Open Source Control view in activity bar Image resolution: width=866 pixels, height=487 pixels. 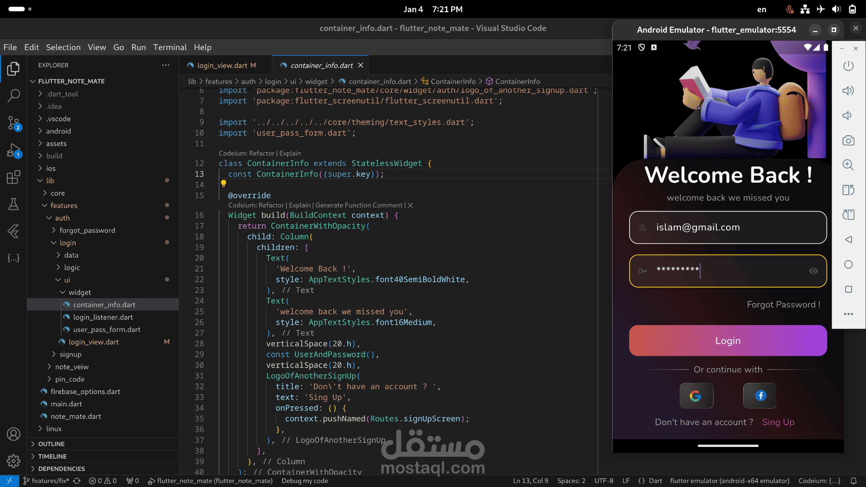(x=14, y=123)
